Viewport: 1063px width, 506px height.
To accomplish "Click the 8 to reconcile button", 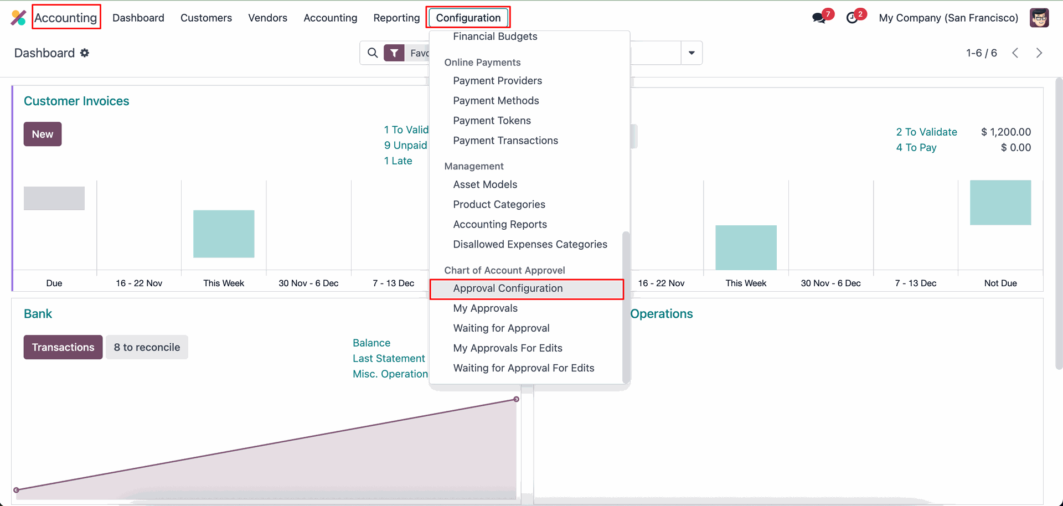I will [x=147, y=347].
